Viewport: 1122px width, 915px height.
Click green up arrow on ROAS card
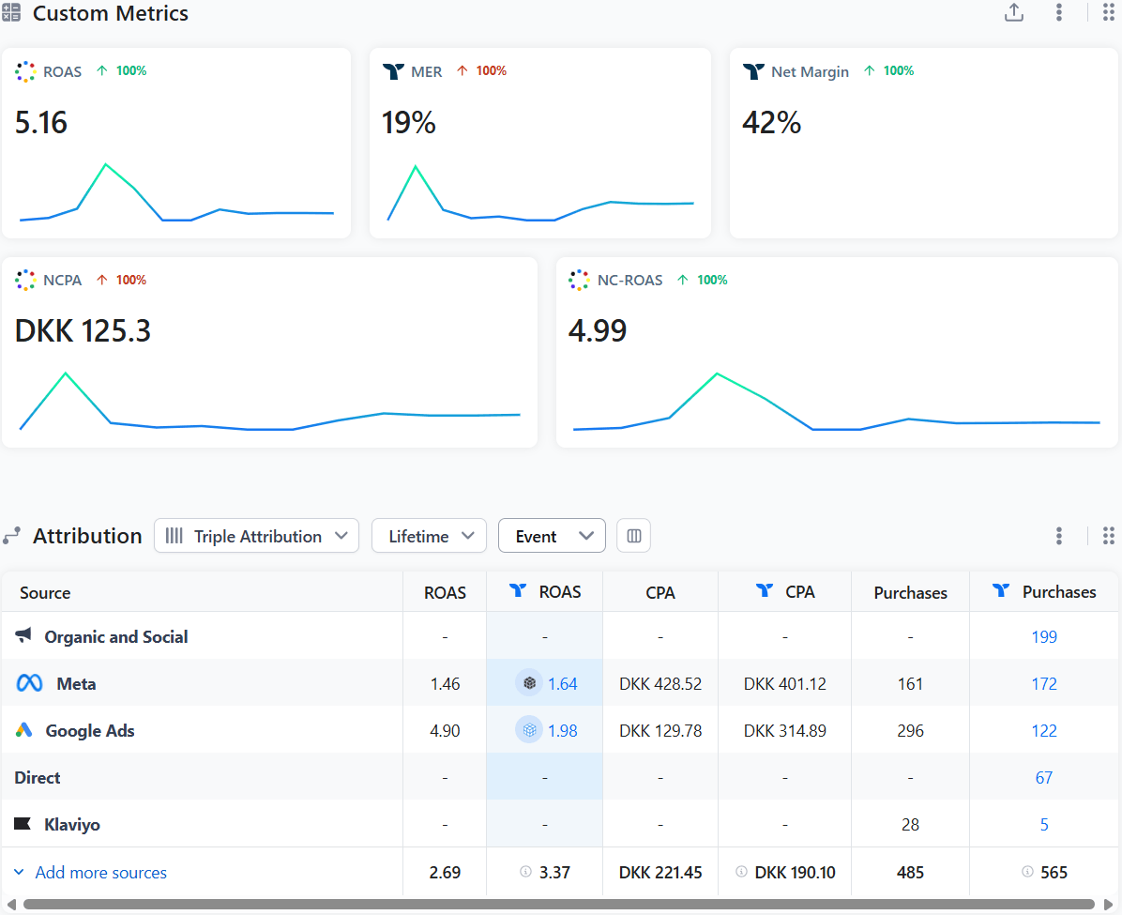[x=102, y=71]
